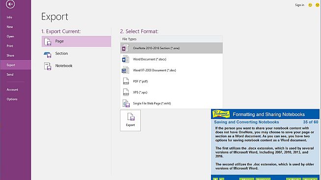Select OneNote 2010-2016 Section (*.one) format
This screenshot has width=321, height=180.
pos(171,48)
